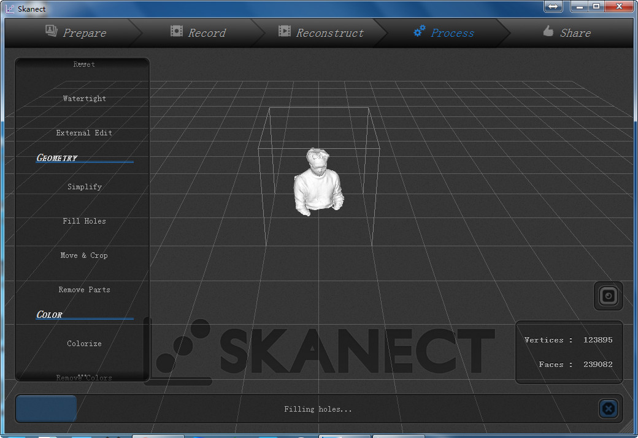Screen dimensions: 638x438
Task: Click the scanned 3D bust model
Action: click(318, 182)
